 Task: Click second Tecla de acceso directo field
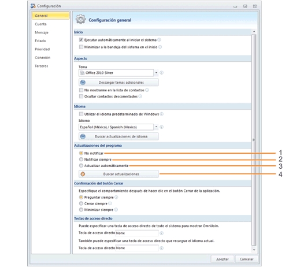(x=137, y=248)
